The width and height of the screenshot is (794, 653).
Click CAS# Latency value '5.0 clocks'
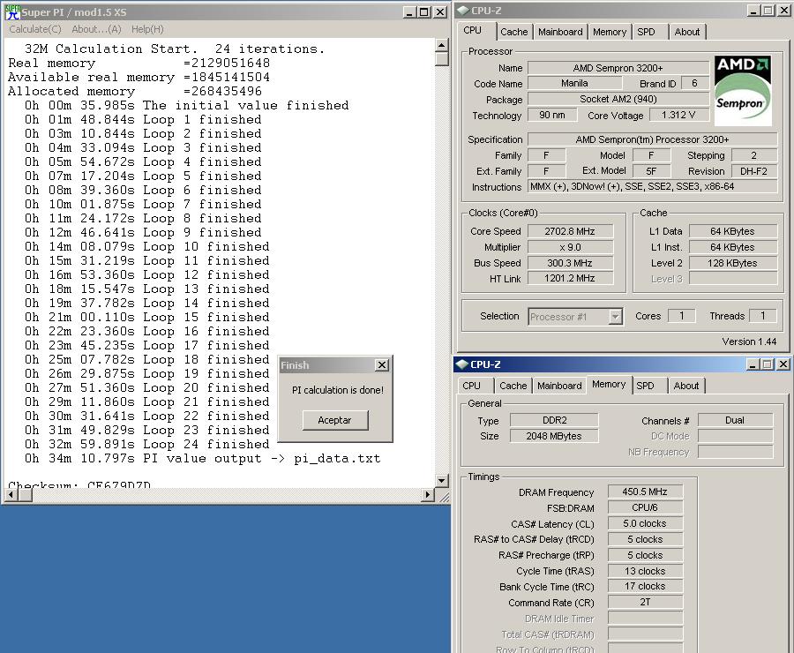click(645, 523)
